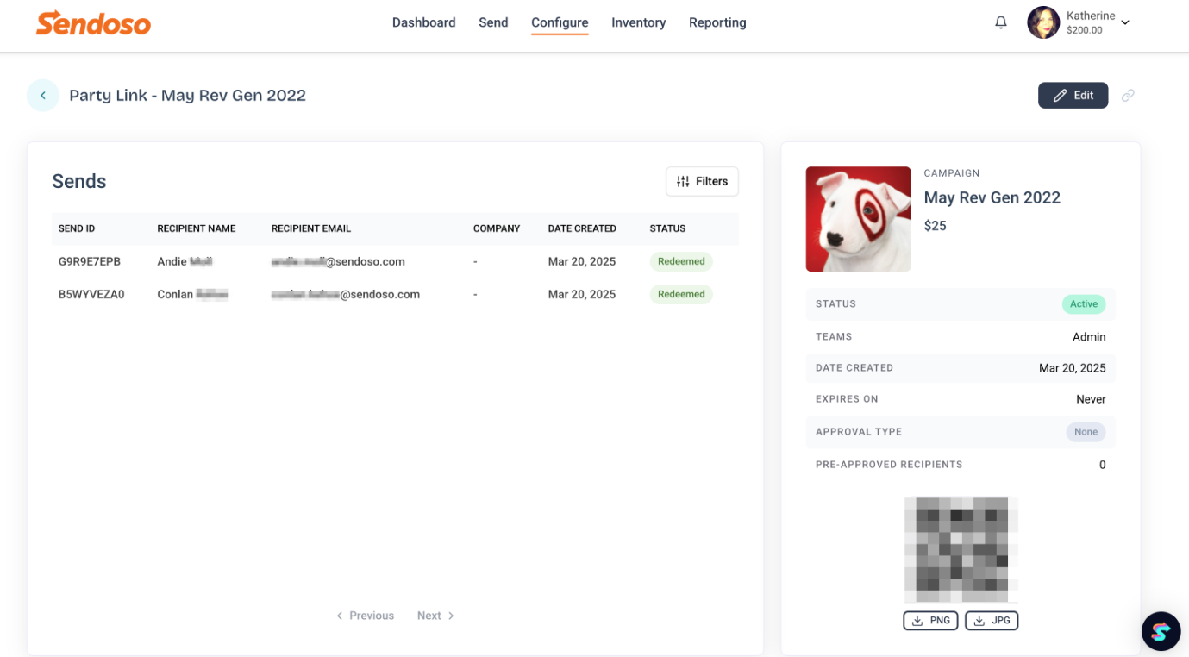
Task: Click the email in the Andie row
Action: point(338,261)
